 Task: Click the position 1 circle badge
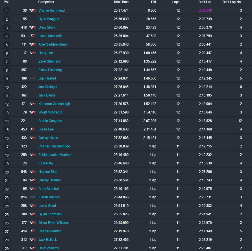(7, 11)
